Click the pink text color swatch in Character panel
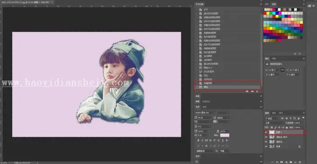 (x=225, y=135)
